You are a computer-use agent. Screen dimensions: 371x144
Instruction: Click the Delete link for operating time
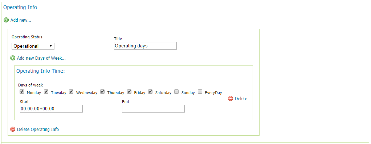click(x=241, y=98)
